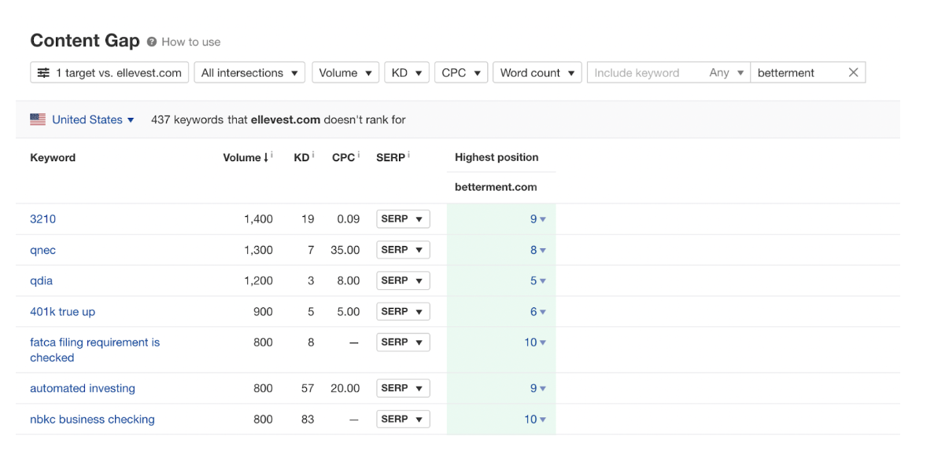This screenshot has width=949, height=462.
Task: Open the All intersections dropdown
Action: [x=249, y=71]
